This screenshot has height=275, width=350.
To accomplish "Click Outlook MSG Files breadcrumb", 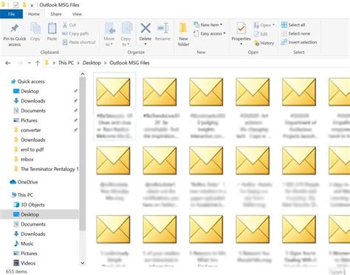I will 129,63.
